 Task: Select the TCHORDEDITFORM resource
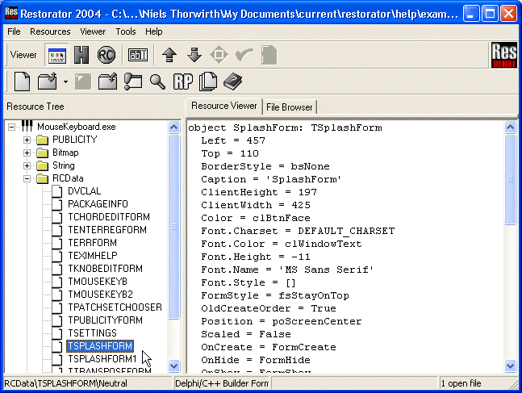(109, 217)
